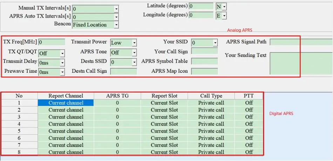Open the longitude E hemisphere dropdown

click(224, 15)
